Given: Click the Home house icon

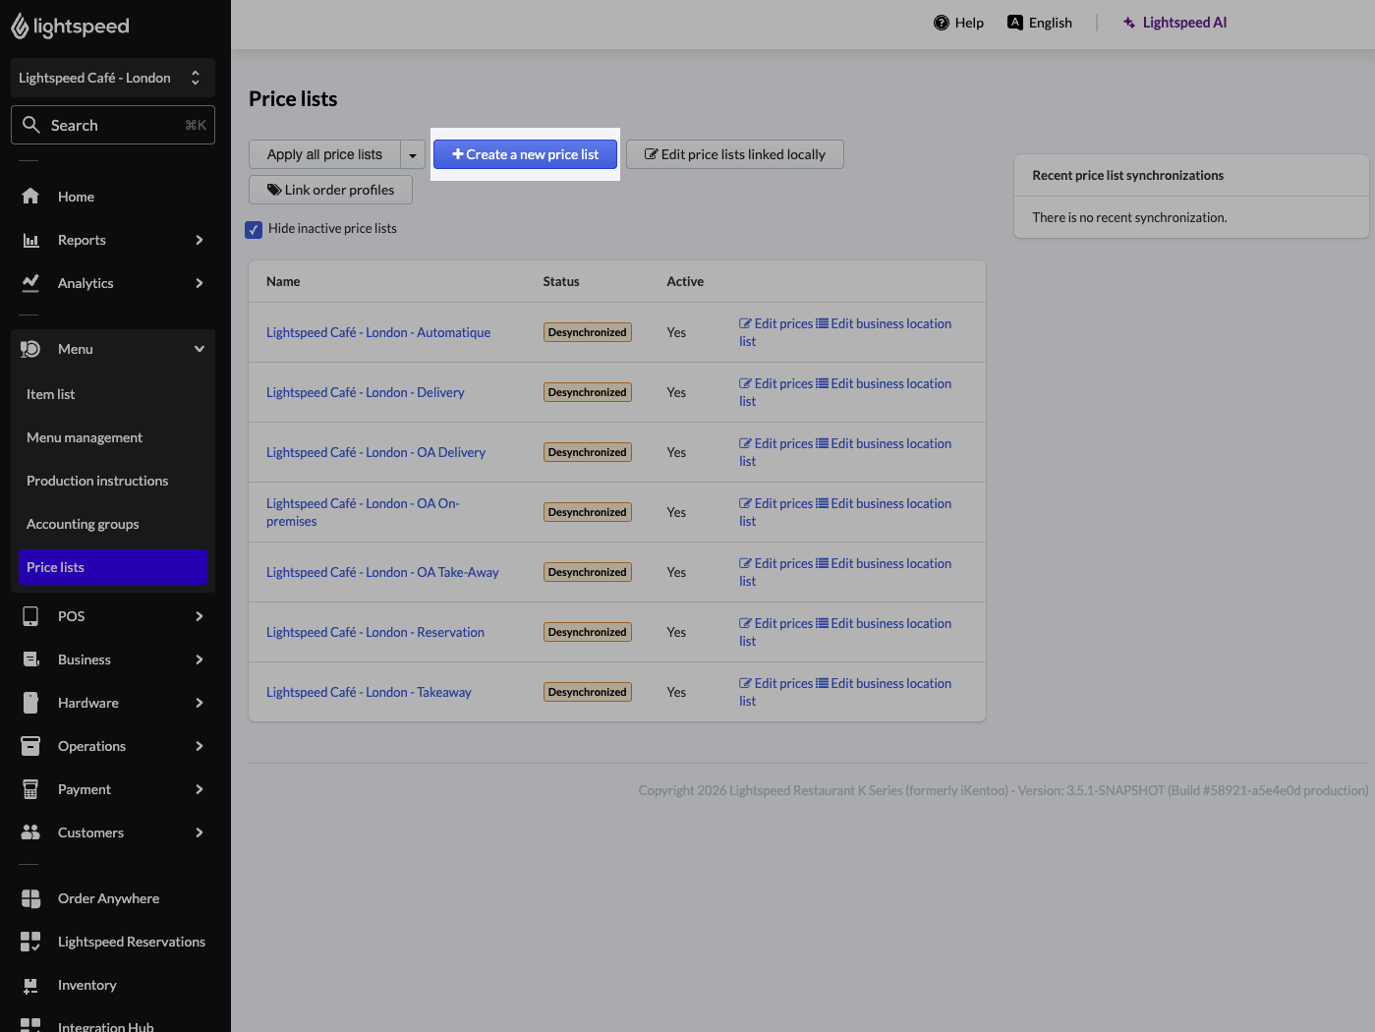Looking at the screenshot, I should coord(30,197).
